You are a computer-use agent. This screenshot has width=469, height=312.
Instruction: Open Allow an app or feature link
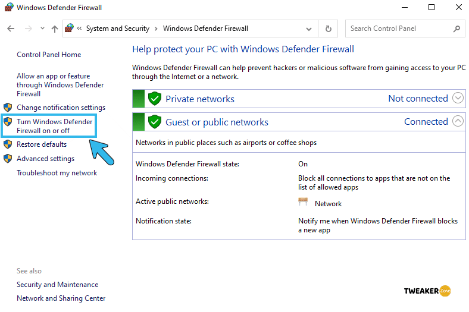point(60,85)
